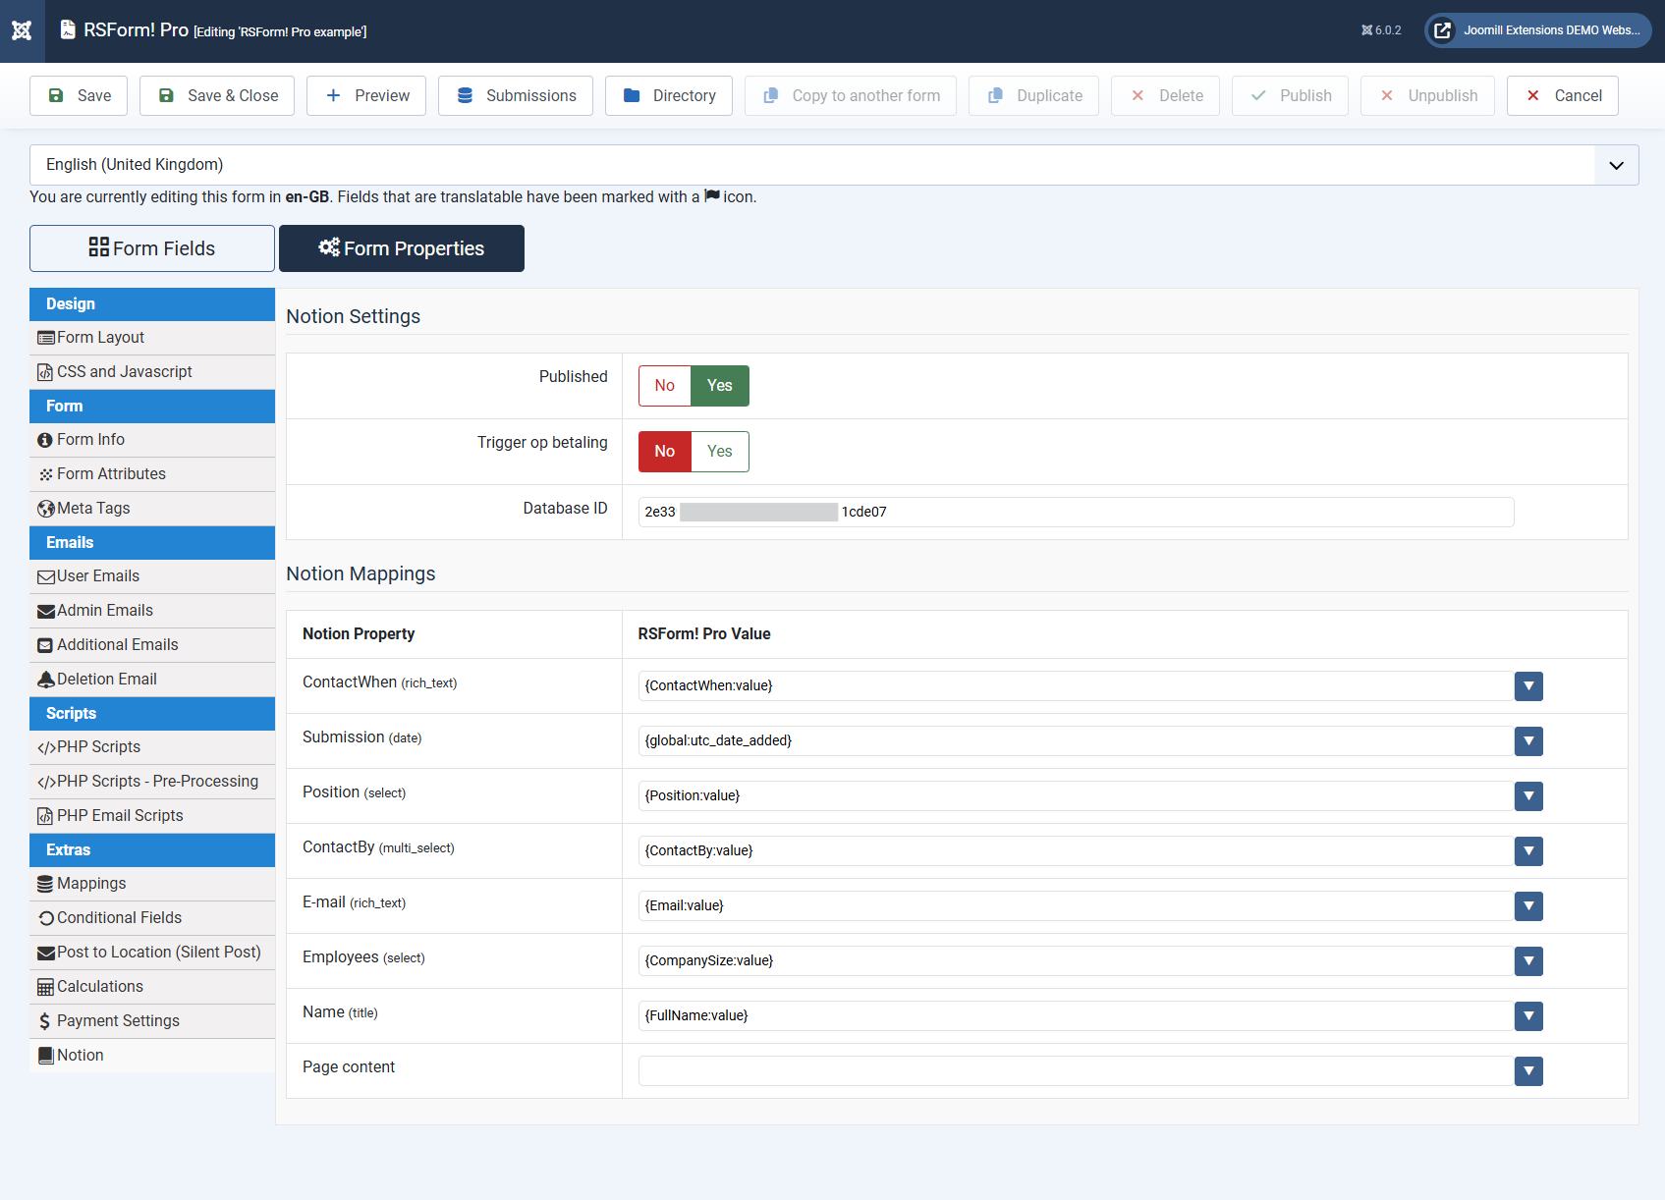
Task: Enable Trigger op betaling with Yes
Action: pos(719,452)
